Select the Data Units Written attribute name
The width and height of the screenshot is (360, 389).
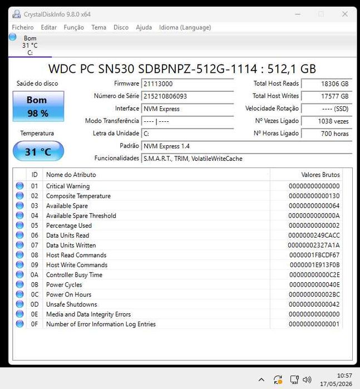(71, 245)
